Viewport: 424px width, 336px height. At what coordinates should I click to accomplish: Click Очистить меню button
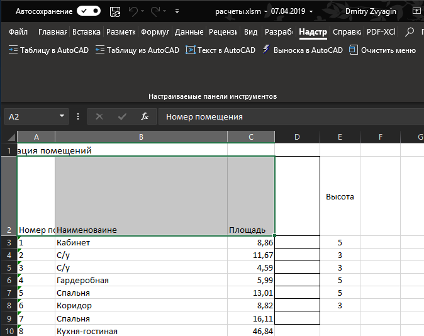point(382,50)
